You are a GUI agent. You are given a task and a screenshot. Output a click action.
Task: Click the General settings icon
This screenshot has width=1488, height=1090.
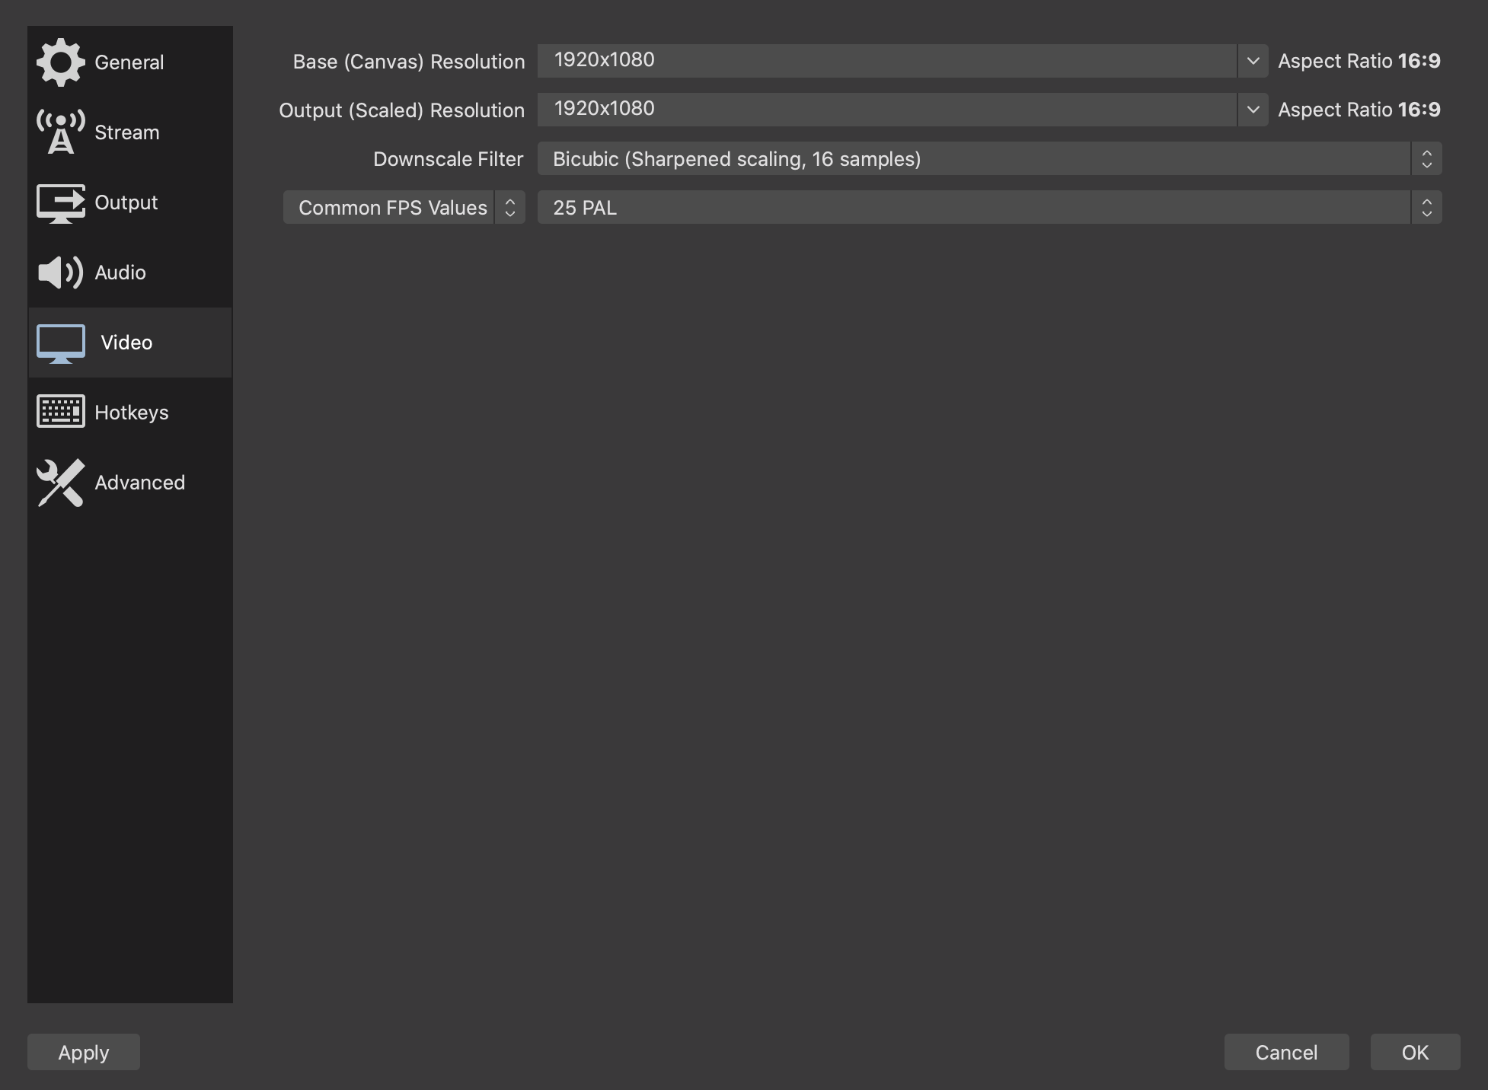point(60,60)
